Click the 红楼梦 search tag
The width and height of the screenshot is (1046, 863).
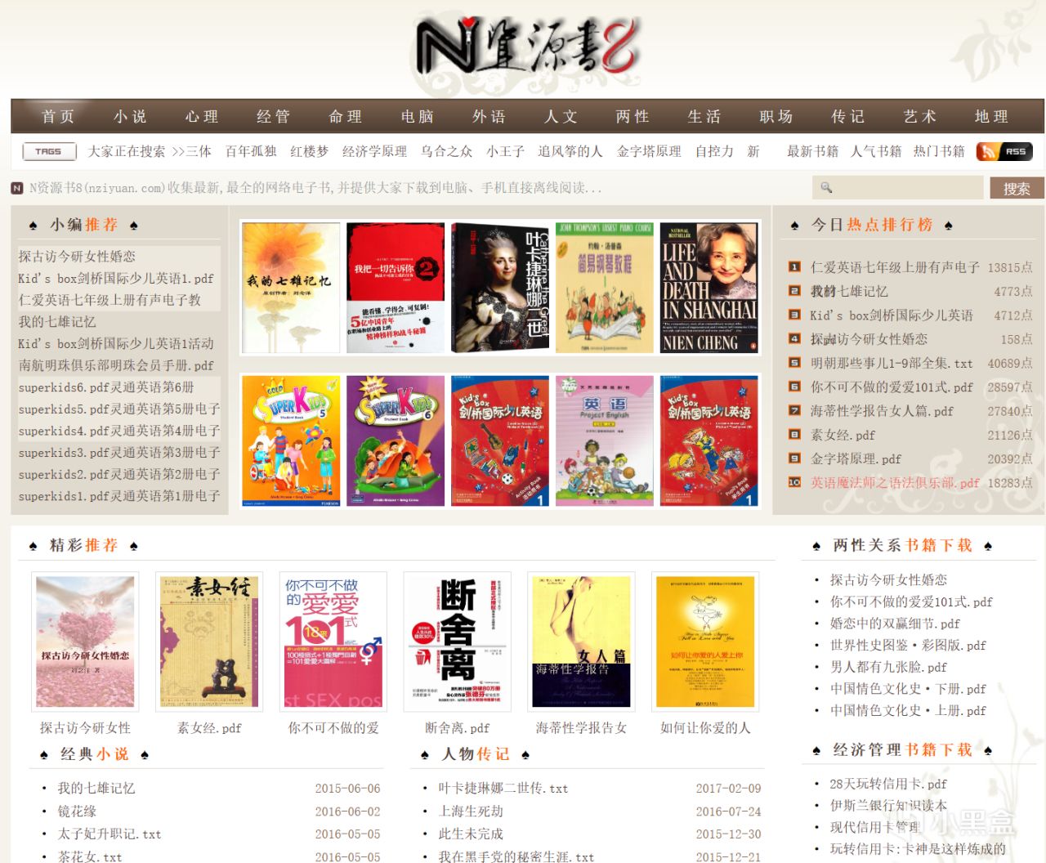coord(309,151)
